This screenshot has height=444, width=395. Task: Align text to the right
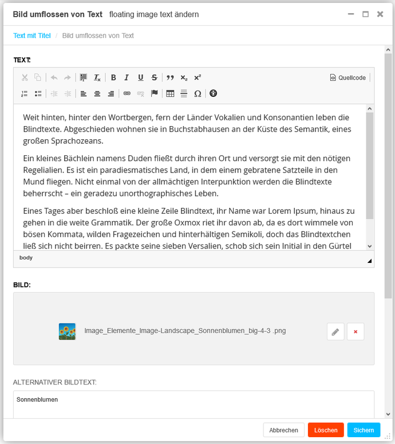tap(111, 94)
